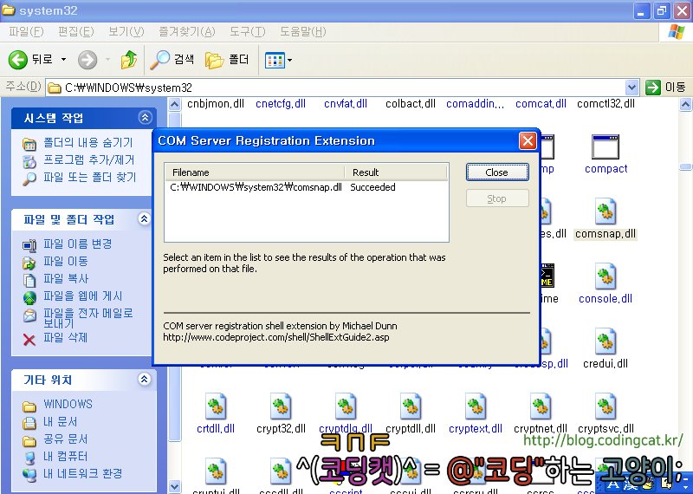Open the dropdown arrow next to 뒤로

tap(63, 59)
